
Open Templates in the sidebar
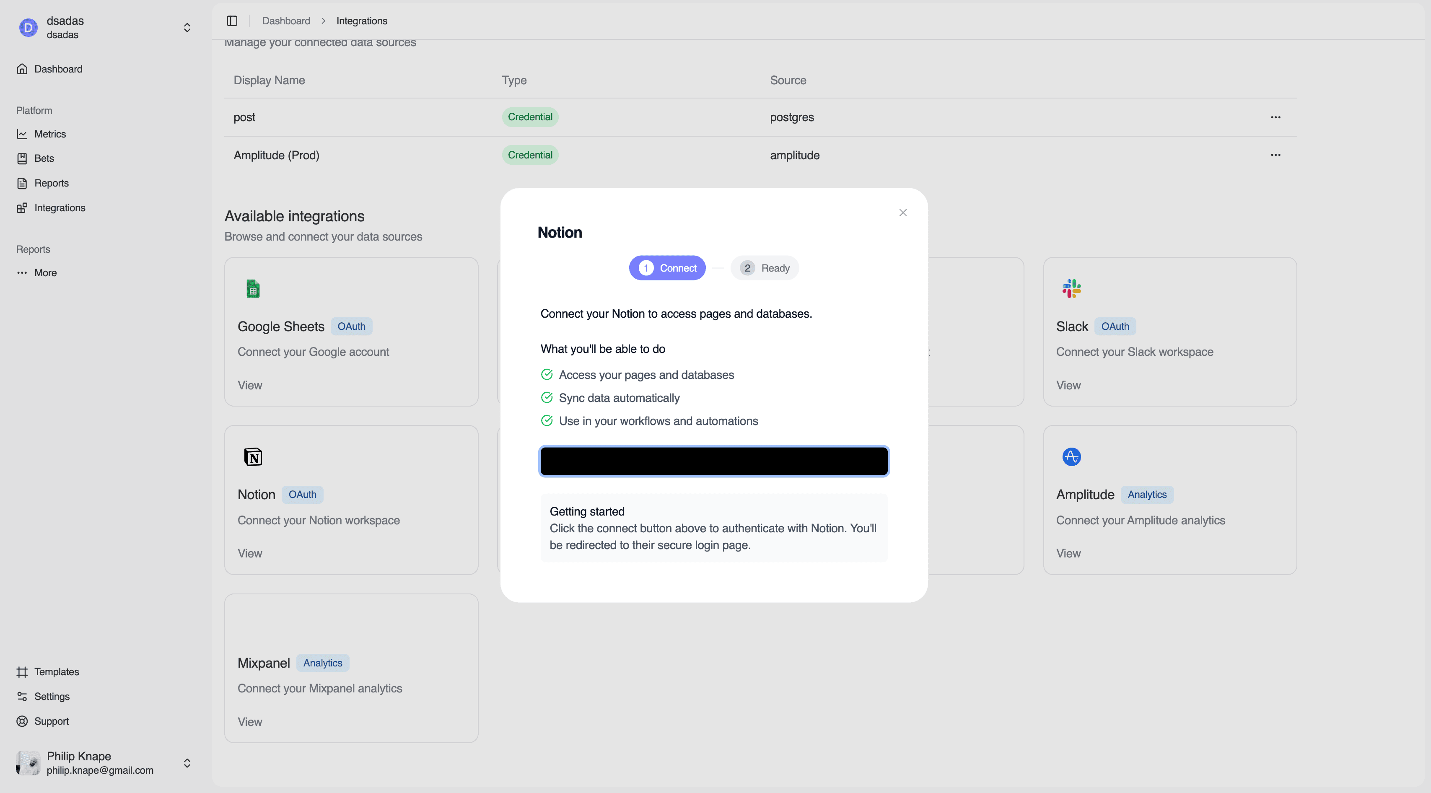coord(56,672)
